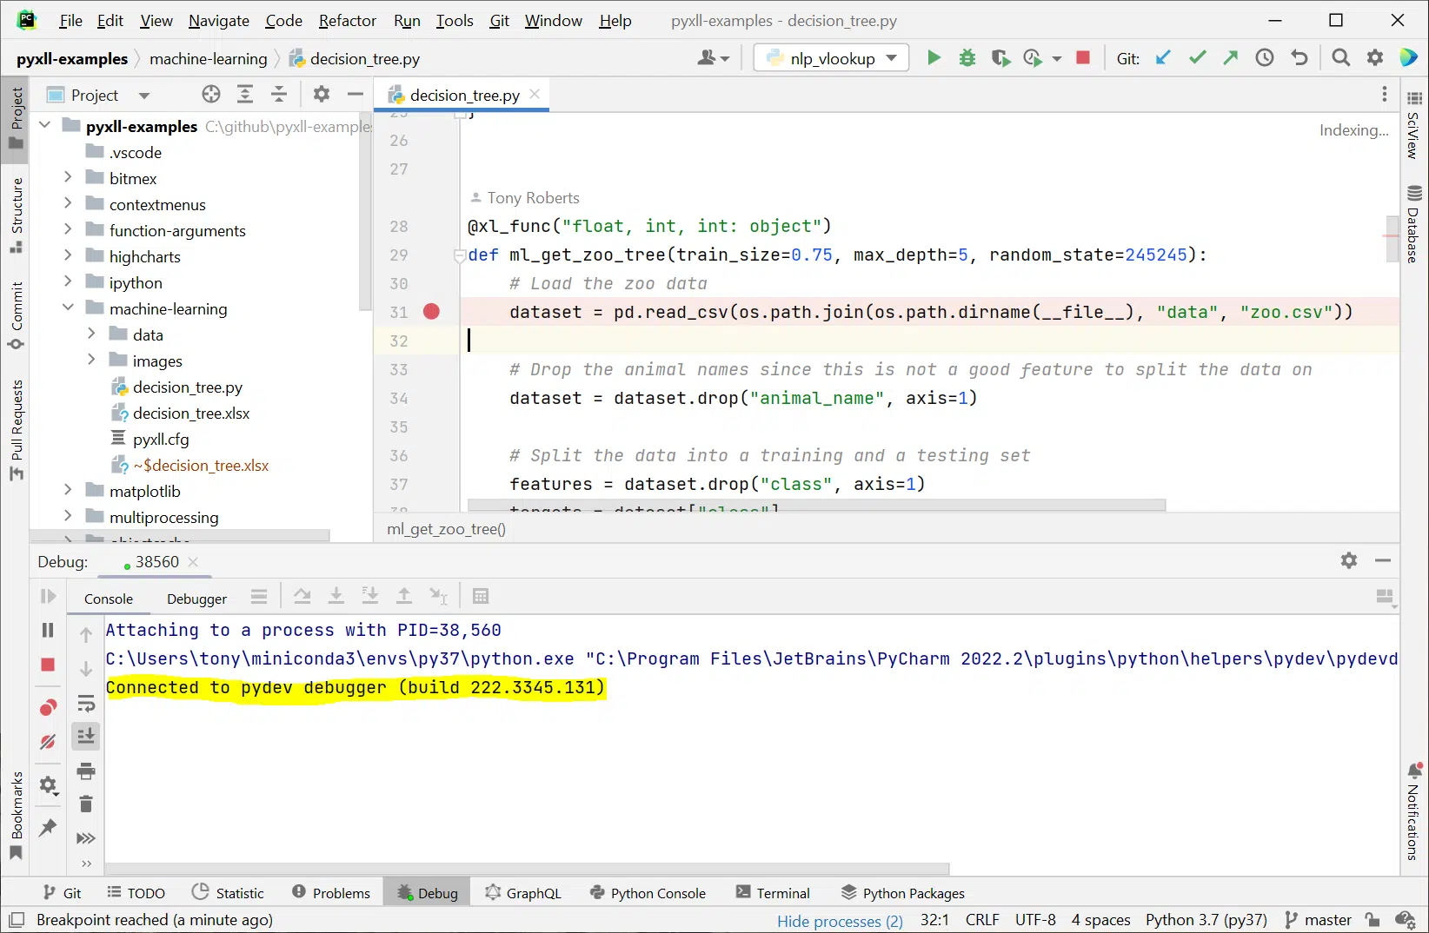Click the master Git branch widget

click(x=1318, y=920)
